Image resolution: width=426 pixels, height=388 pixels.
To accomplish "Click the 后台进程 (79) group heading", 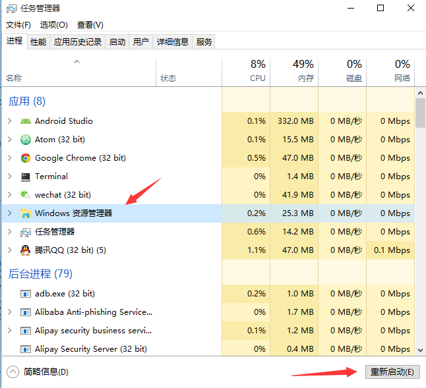I will [40, 274].
